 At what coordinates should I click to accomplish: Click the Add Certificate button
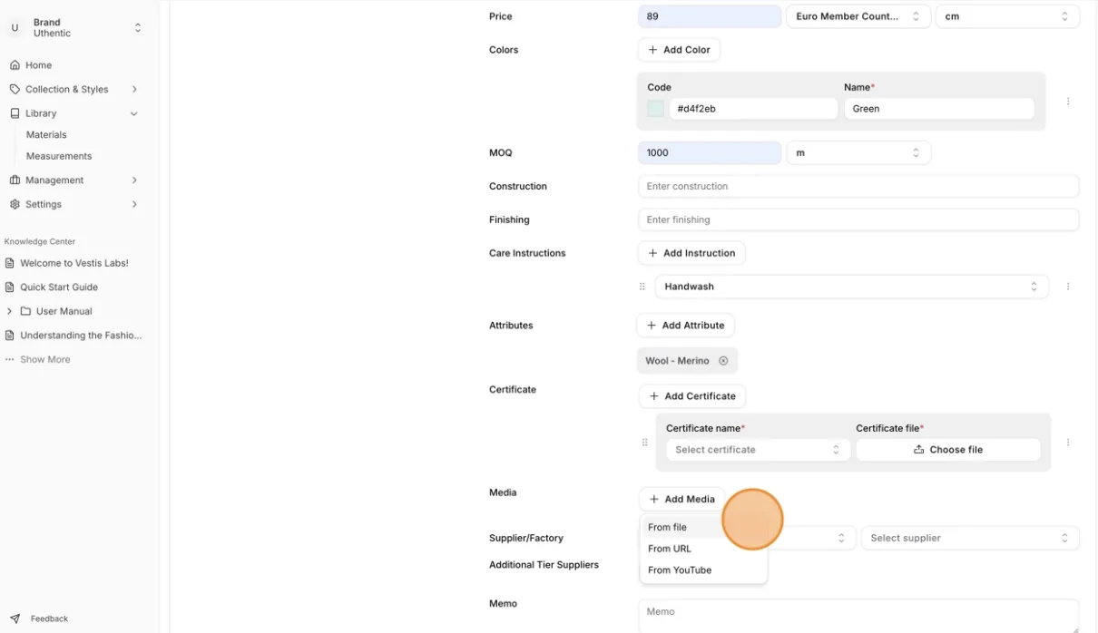coord(692,396)
